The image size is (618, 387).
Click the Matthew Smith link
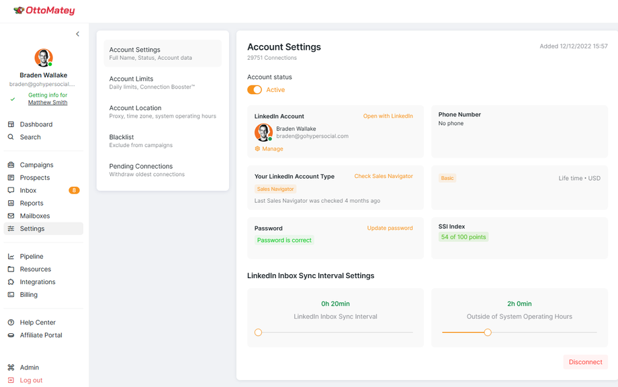click(x=48, y=103)
